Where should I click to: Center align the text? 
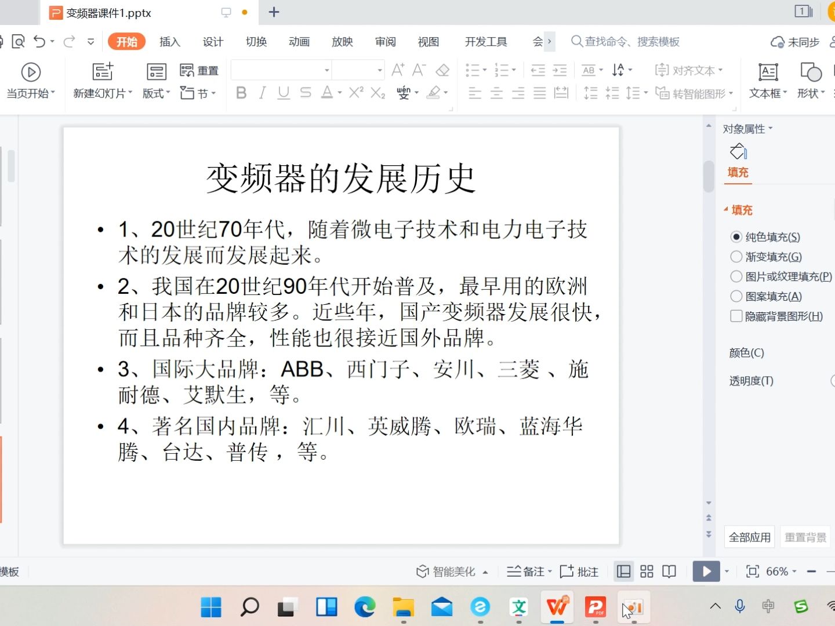pyautogui.click(x=496, y=93)
